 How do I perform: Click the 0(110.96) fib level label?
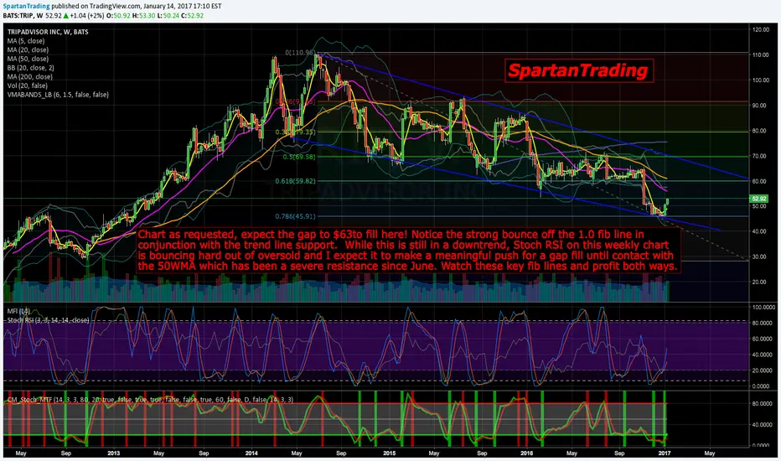[x=300, y=52]
